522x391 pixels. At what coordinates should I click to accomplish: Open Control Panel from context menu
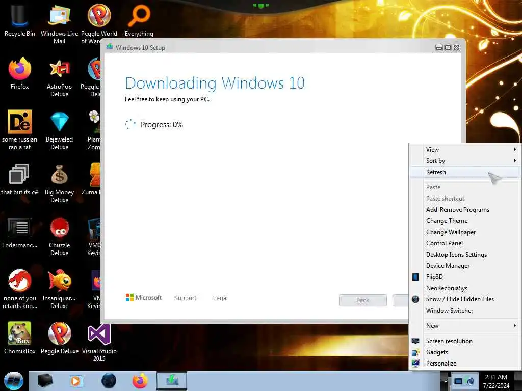click(x=464, y=243)
